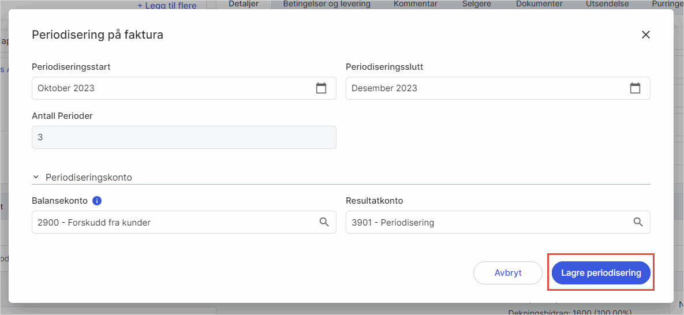Viewport: 684px width, 315px height.
Task: Click the search icon in Balansekonto field
Action: (324, 222)
